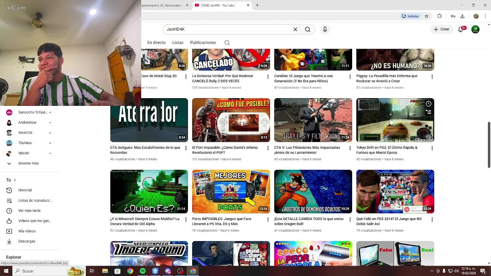Open lebriah subscription channel

(29, 153)
